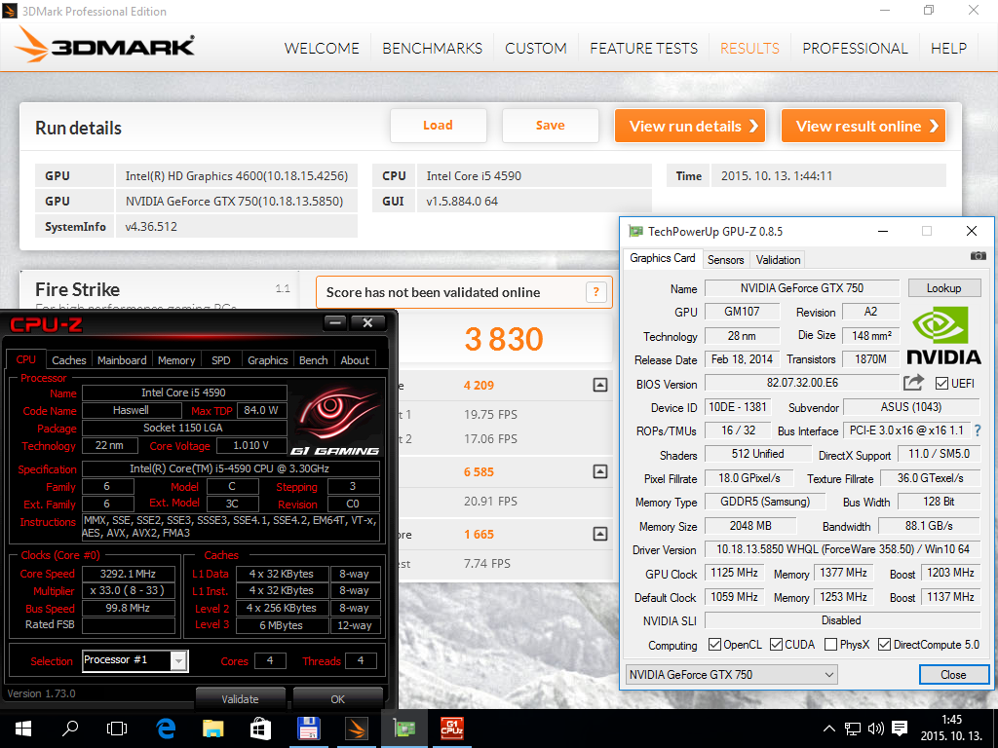Open the Action Center notifications icon
Image resolution: width=998 pixels, height=748 pixels.
point(900,729)
